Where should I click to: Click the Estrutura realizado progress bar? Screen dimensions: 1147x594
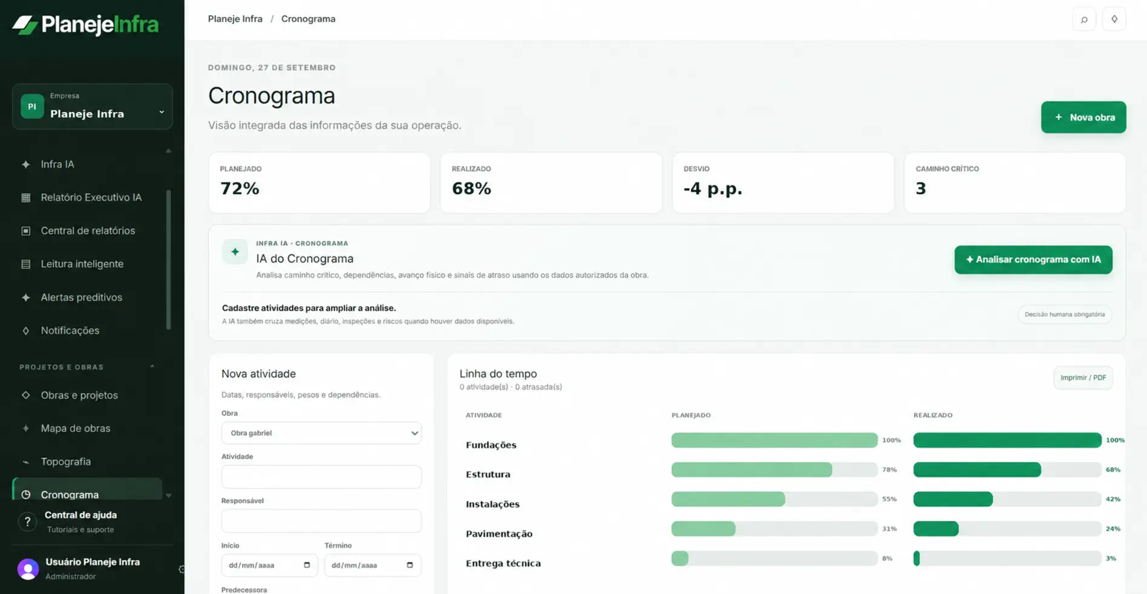point(1007,469)
